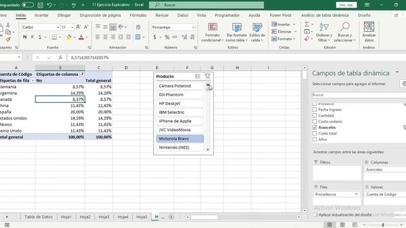Select Cámara Polaroid in Producto slicer
This screenshot has height=228, width=406.
(180, 86)
